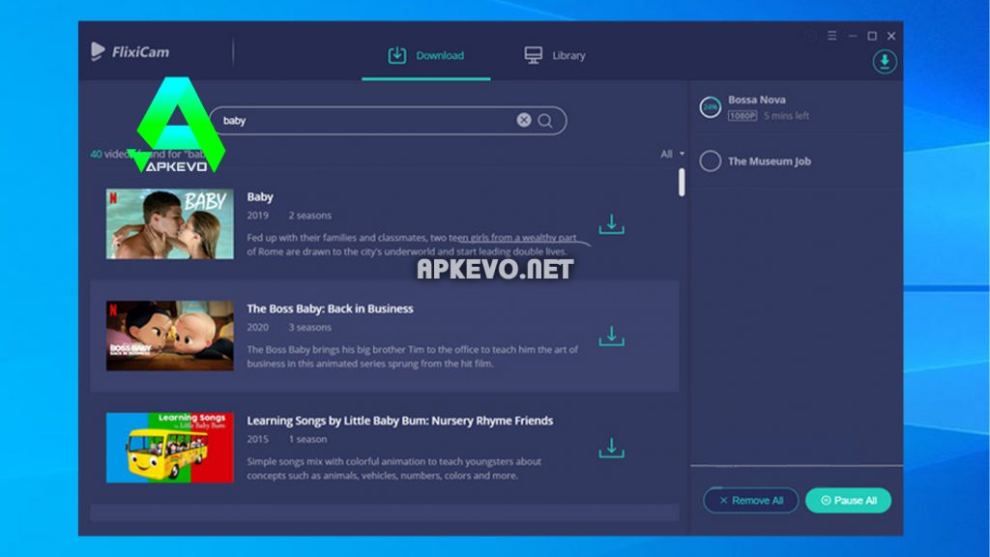Click the "2 seasons" label under Baby
The height and width of the screenshot is (557, 990).
(x=310, y=216)
